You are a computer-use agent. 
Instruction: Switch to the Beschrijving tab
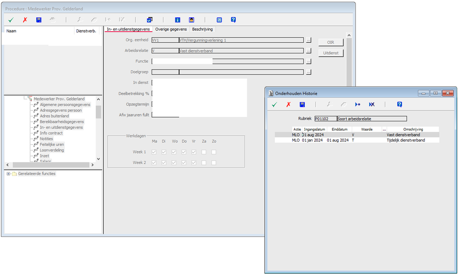pos(203,29)
